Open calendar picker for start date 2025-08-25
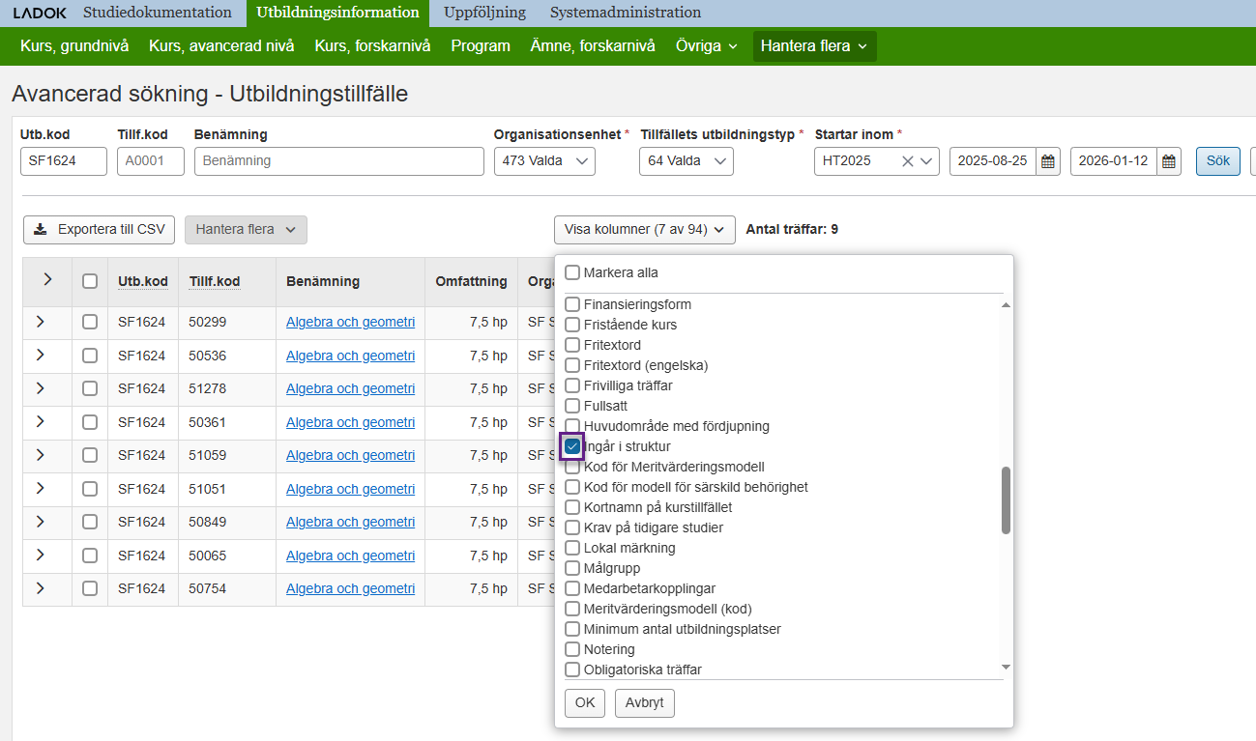Viewport: 1256px width, 741px height. (1048, 161)
